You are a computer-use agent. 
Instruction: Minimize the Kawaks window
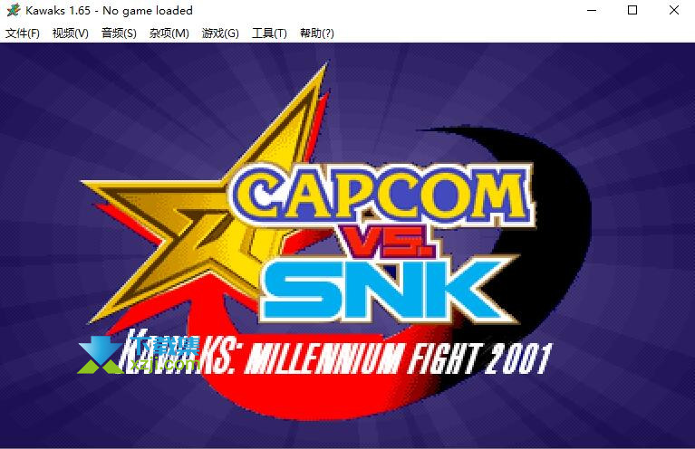coord(592,10)
